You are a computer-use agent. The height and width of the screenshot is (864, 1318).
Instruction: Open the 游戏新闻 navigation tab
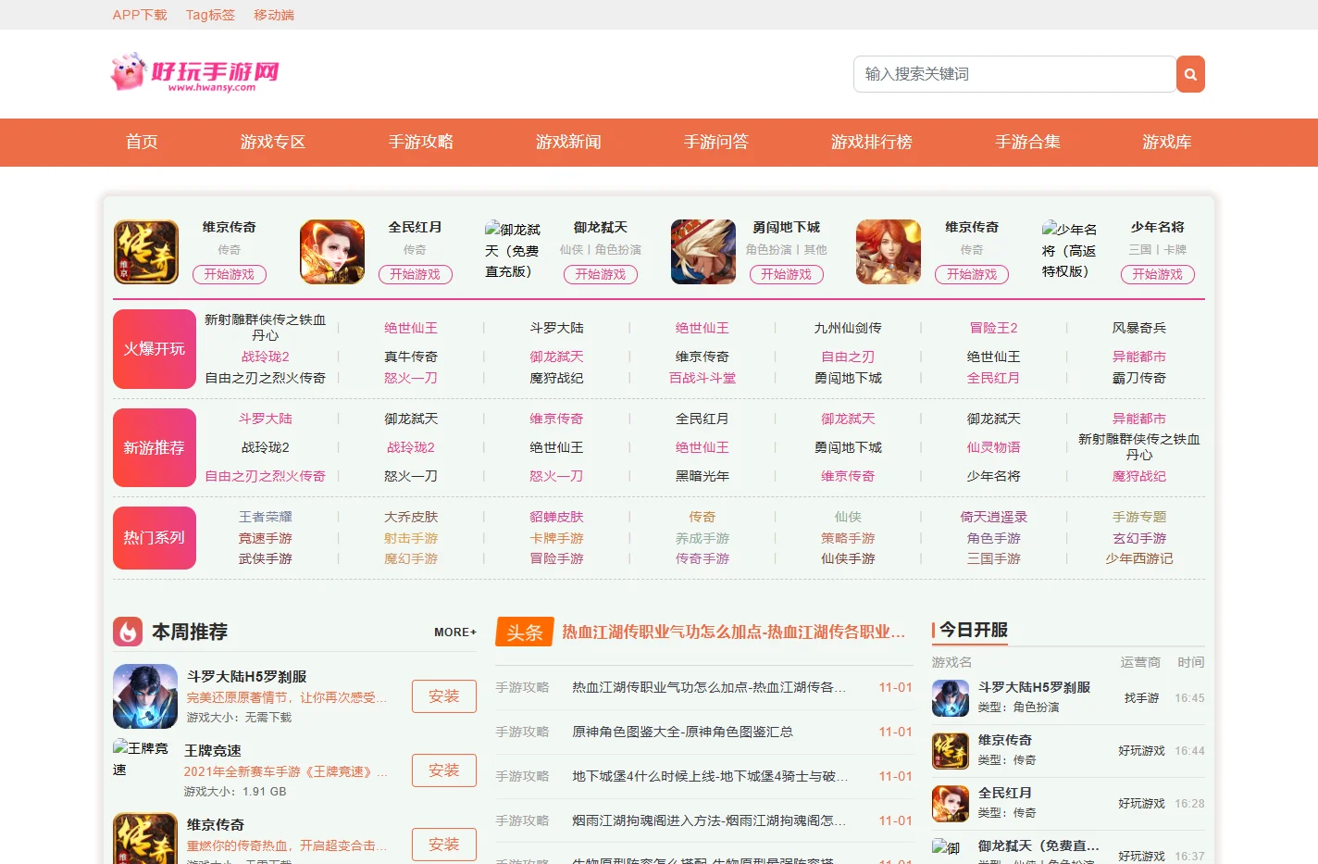point(568,142)
